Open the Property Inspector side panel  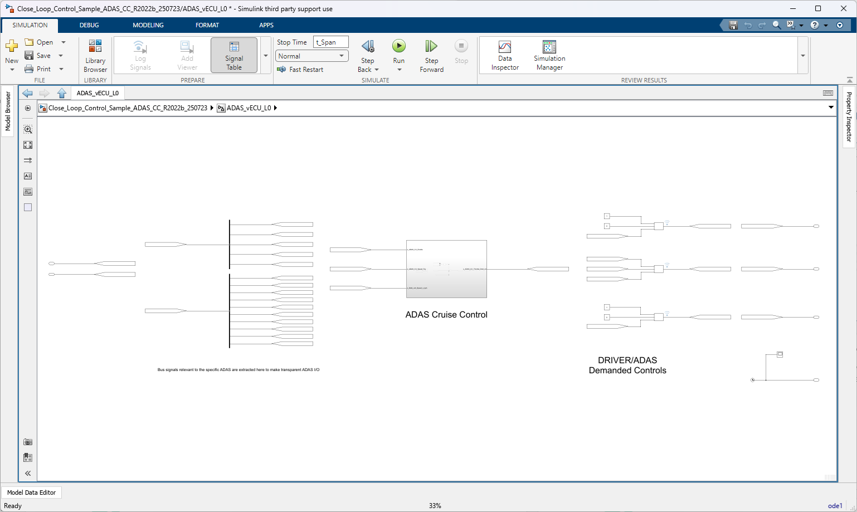point(849,117)
